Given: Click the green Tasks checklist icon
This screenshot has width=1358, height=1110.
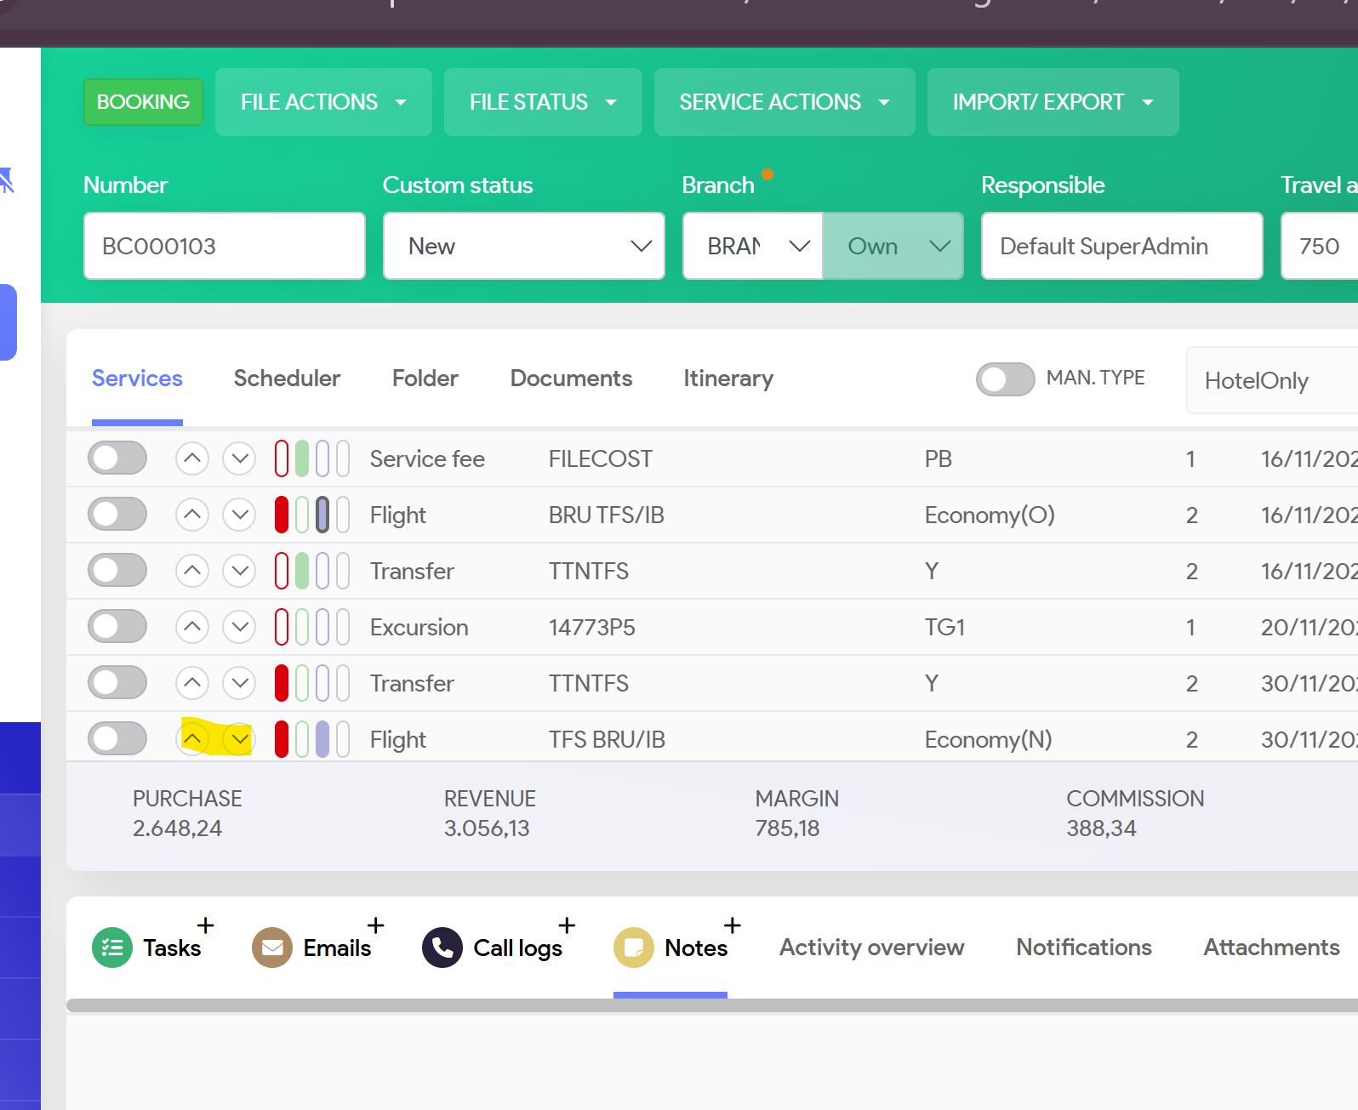Looking at the screenshot, I should click(111, 948).
